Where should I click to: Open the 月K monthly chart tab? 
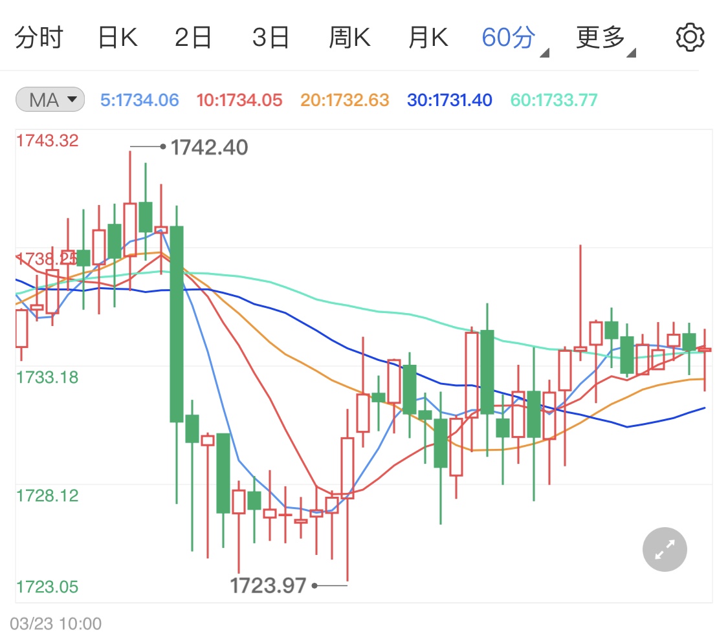(x=428, y=38)
